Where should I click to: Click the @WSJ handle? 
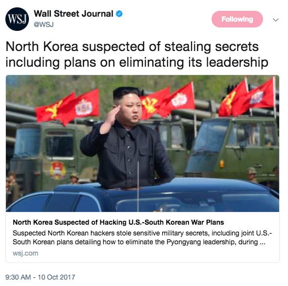pos(44,25)
